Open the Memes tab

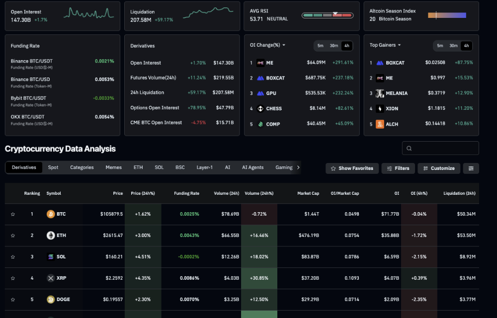113,167
